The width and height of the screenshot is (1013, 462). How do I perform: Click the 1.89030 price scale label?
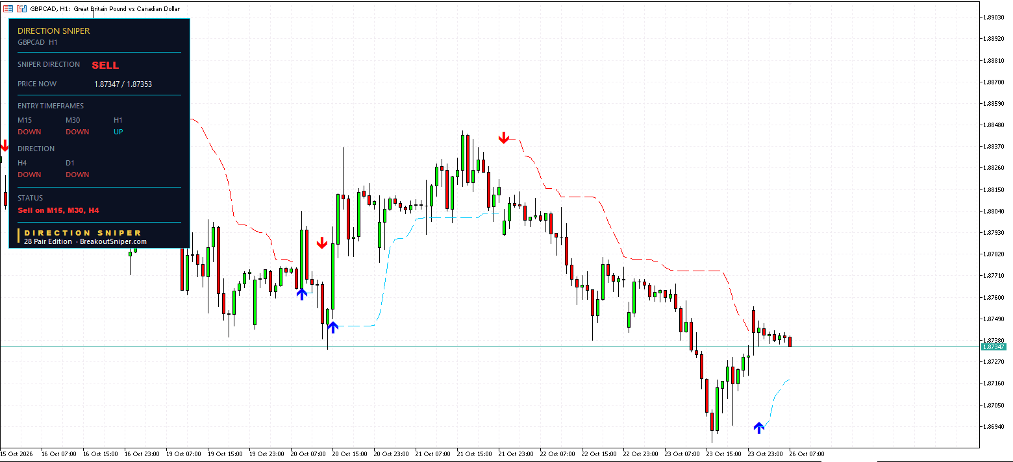click(994, 17)
